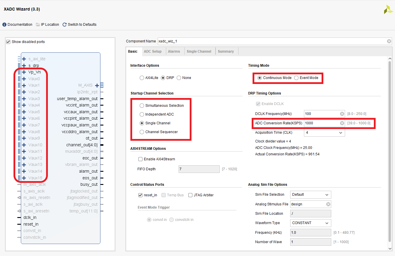The height and width of the screenshot is (256, 395).
Task: Expand the Vaux6 port plus icon
Action: tap(24, 118)
